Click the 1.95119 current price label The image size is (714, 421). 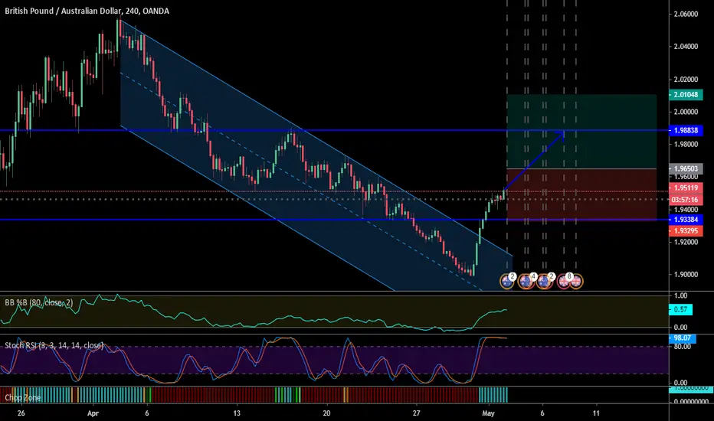pos(686,188)
